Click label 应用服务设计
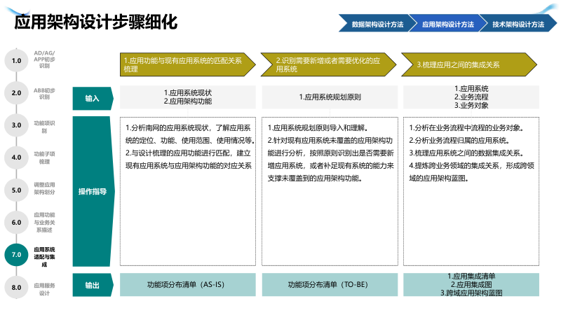The image size is (561, 315). (44, 289)
